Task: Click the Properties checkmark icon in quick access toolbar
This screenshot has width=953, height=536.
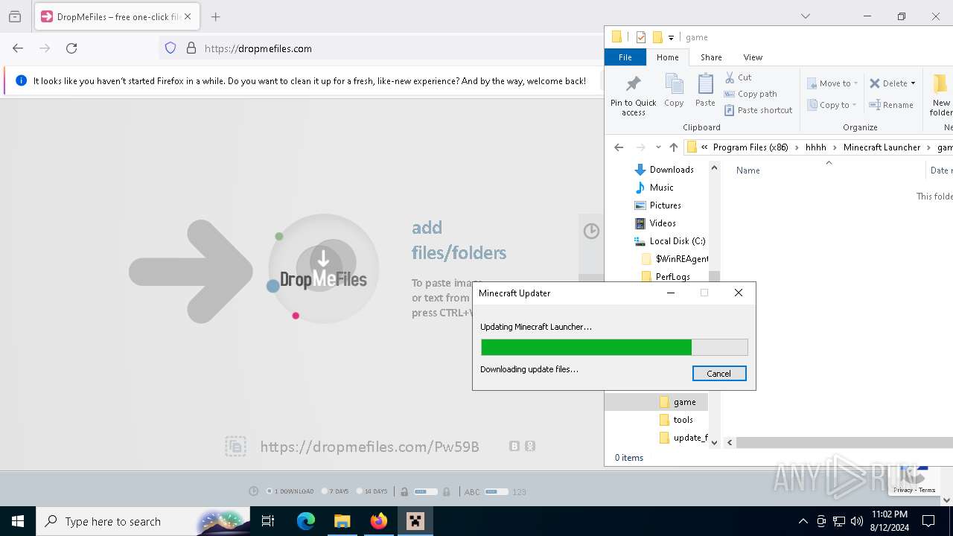Action: coord(640,37)
